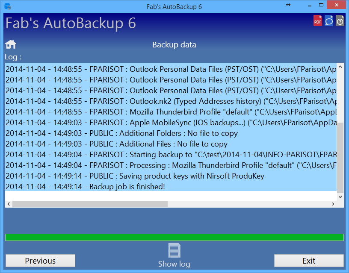Select the 'Saving product keys with Nirsoft ProduKey' line
The image size is (349, 273).
[171, 176]
